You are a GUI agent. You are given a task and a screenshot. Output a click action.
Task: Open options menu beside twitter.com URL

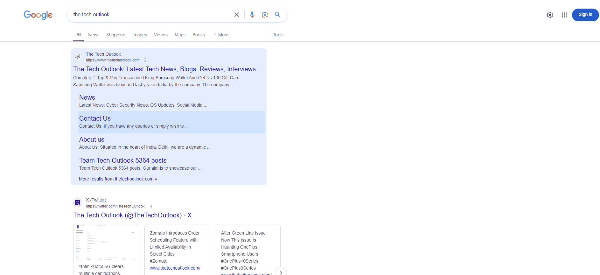tap(151, 207)
